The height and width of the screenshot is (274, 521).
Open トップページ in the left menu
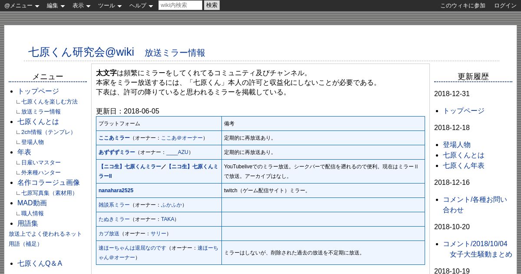38,91
